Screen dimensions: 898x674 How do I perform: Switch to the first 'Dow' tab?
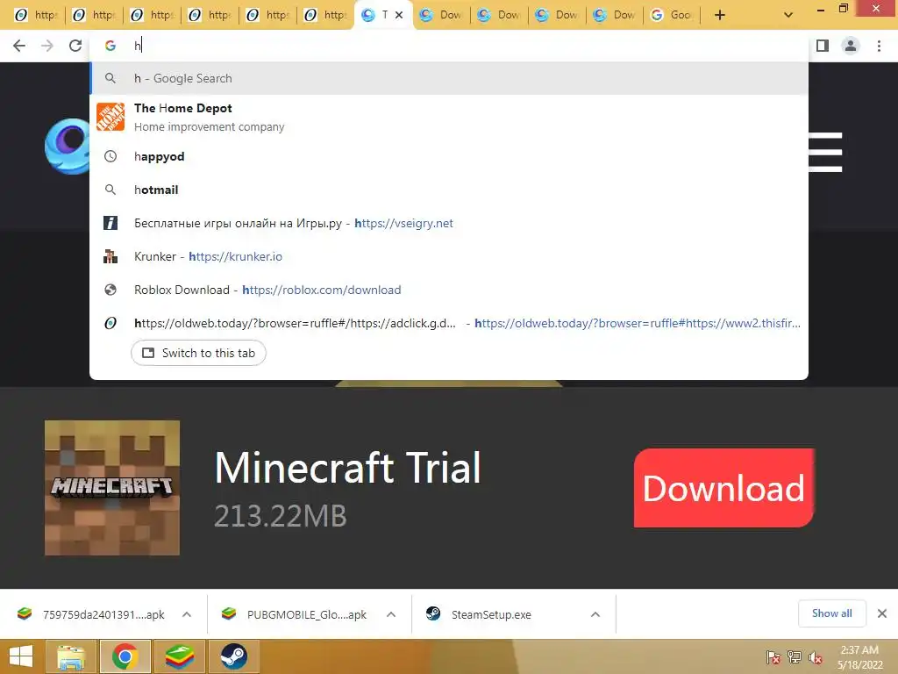pos(441,15)
